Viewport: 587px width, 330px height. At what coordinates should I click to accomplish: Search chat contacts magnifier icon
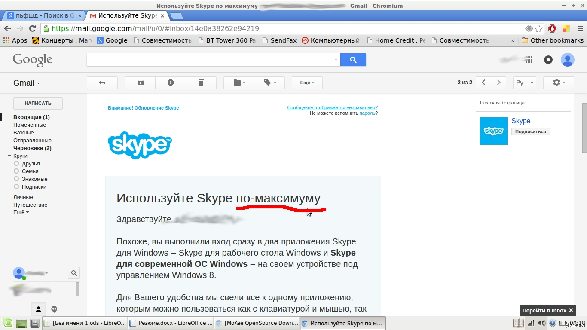[74, 273]
